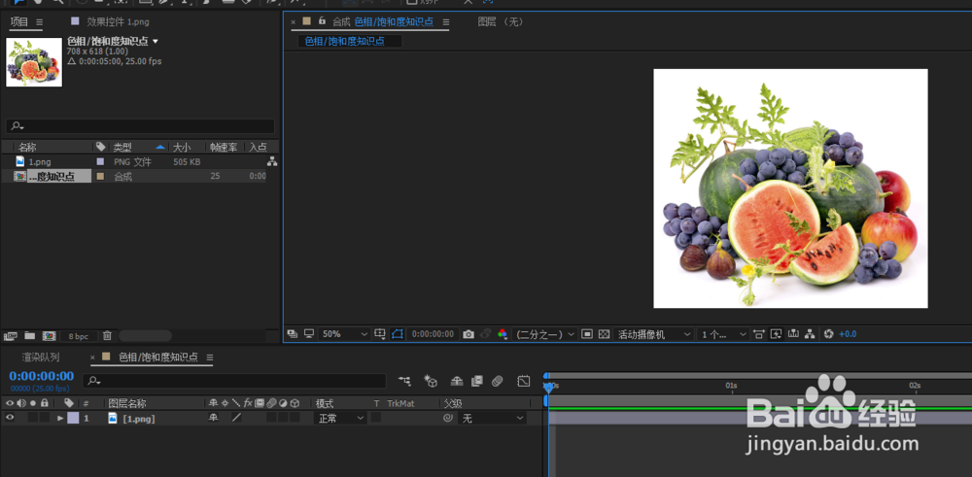This screenshot has width=972, height=477.
Task: Toggle hide shy layers switch
Action: 457,381
